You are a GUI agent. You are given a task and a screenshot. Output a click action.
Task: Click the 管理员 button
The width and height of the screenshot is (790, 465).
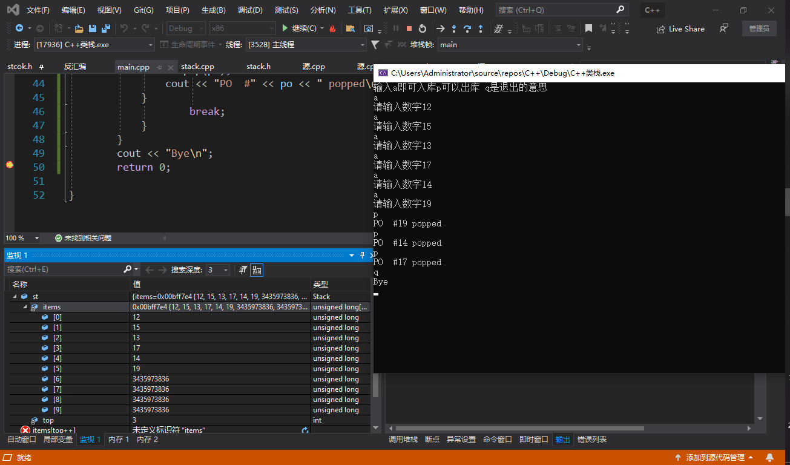pyautogui.click(x=759, y=28)
